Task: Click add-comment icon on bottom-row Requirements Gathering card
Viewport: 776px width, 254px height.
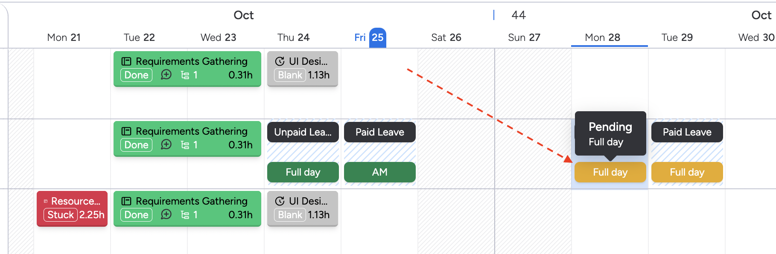Action: (x=166, y=215)
